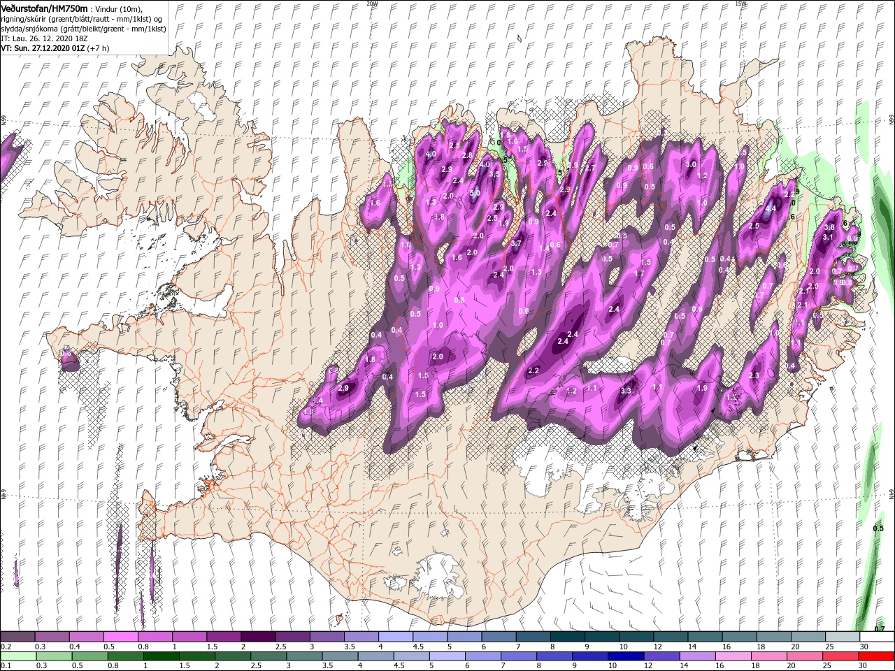Click the 15W longitude label at top
Image resolution: width=895 pixels, height=671 pixels.
740,3
